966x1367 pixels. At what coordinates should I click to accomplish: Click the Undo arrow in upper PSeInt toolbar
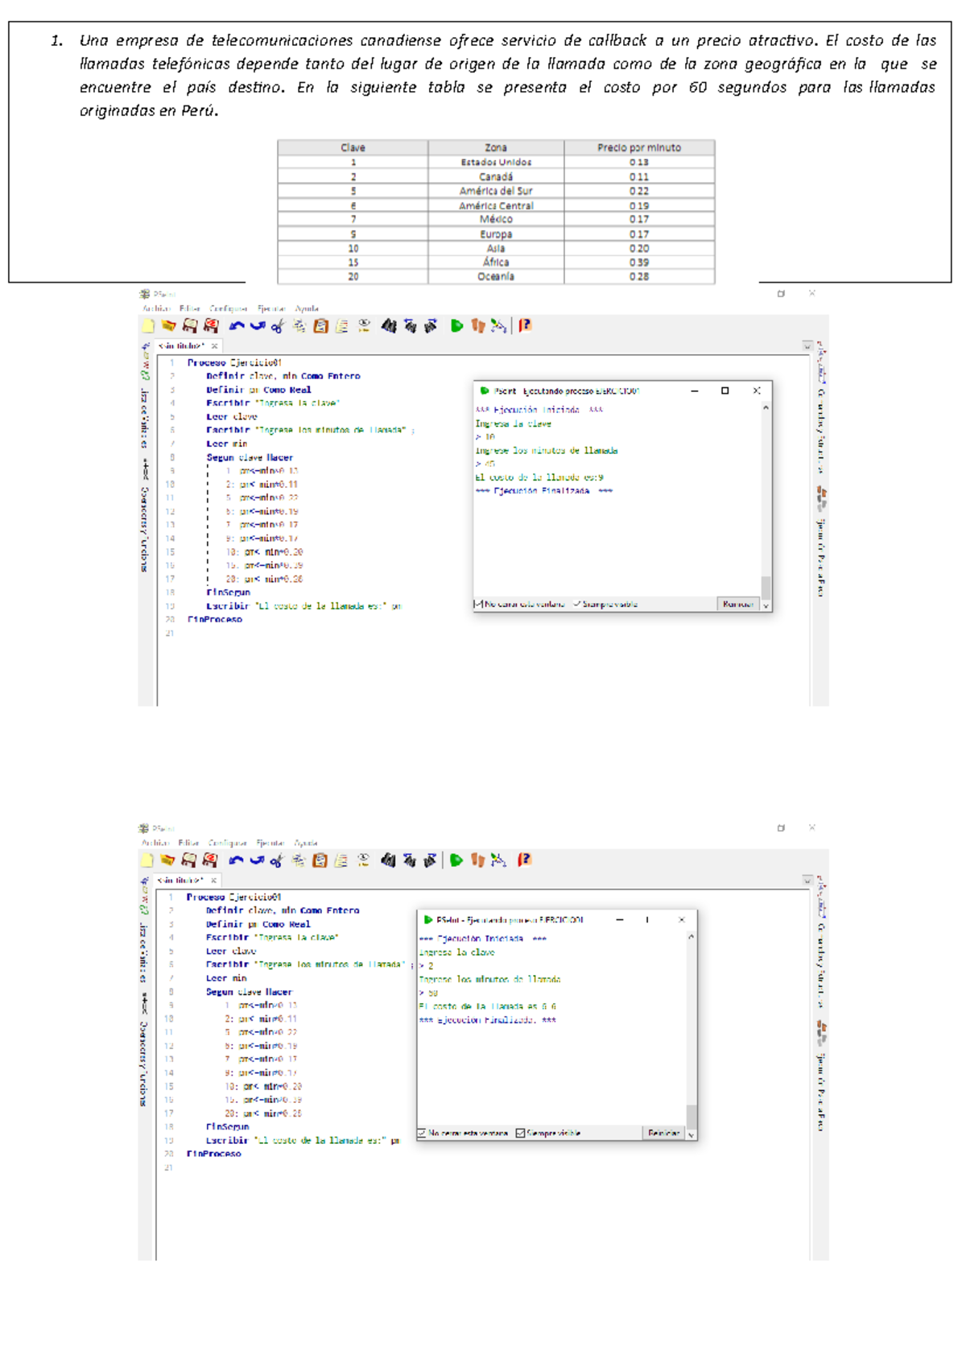click(236, 326)
